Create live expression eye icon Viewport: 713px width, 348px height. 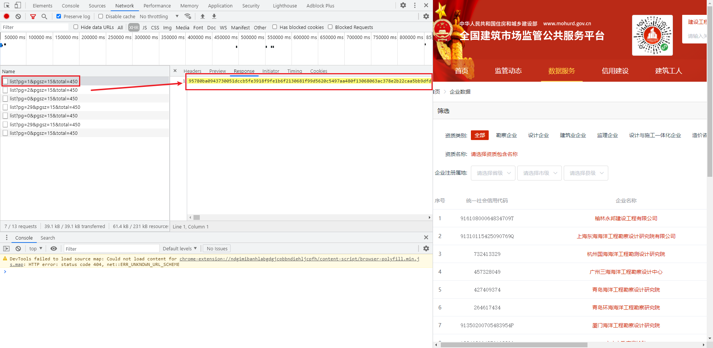(x=54, y=248)
